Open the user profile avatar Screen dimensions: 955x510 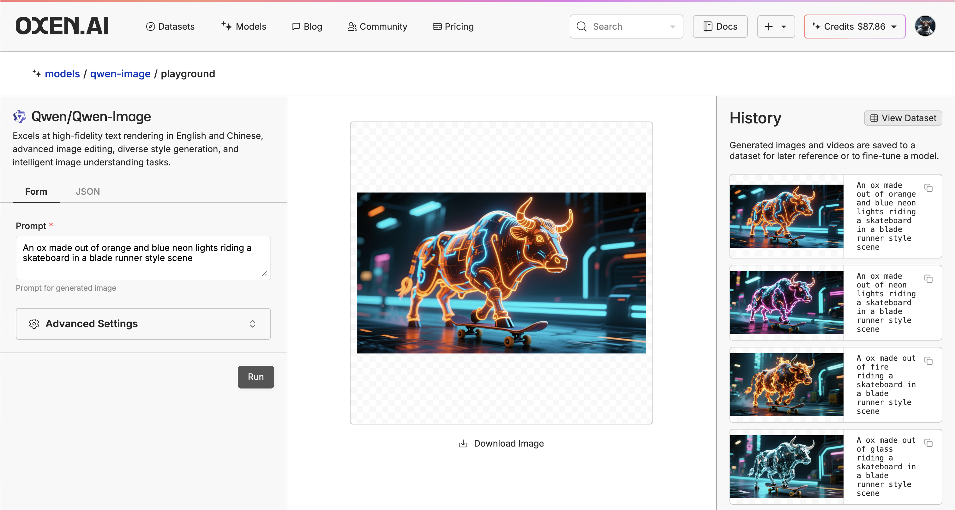pyautogui.click(x=925, y=26)
